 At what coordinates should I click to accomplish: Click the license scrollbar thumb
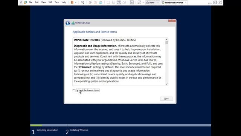coord(166,43)
